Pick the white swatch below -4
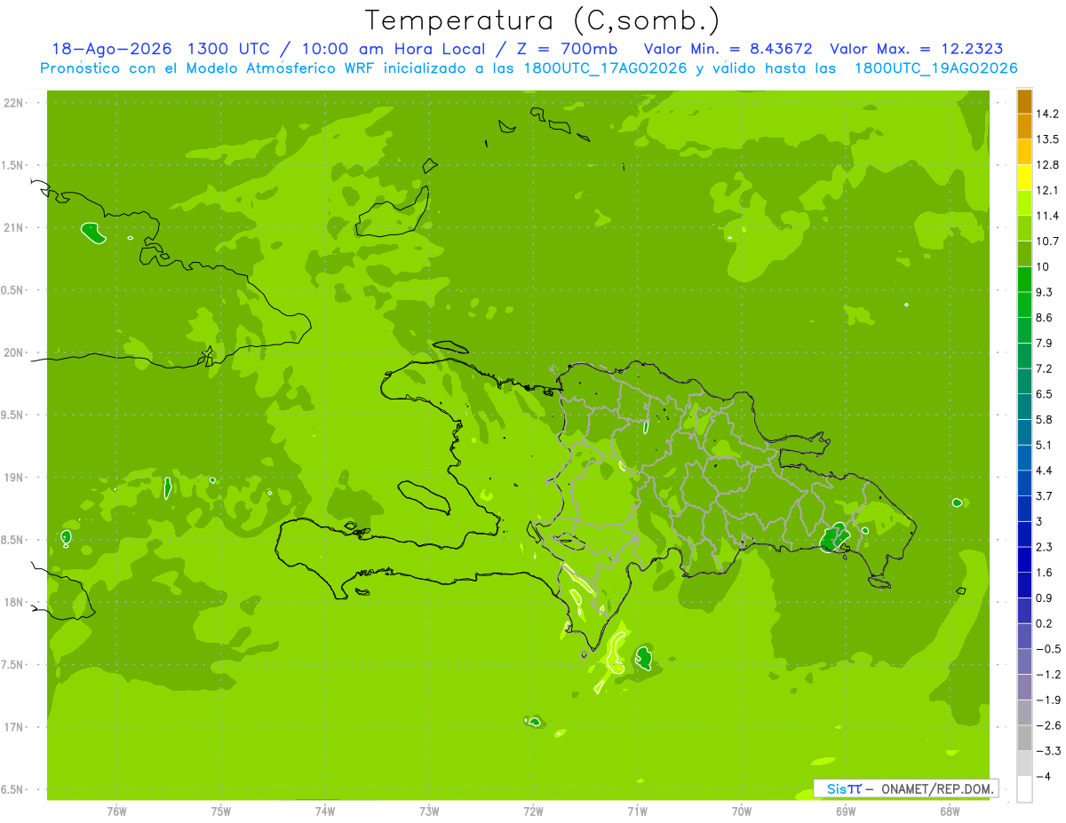Viewport: 1066px width, 823px height. pos(1024,789)
